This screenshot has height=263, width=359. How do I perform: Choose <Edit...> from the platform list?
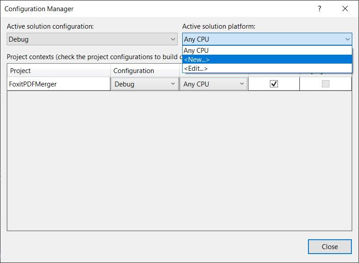coord(267,69)
